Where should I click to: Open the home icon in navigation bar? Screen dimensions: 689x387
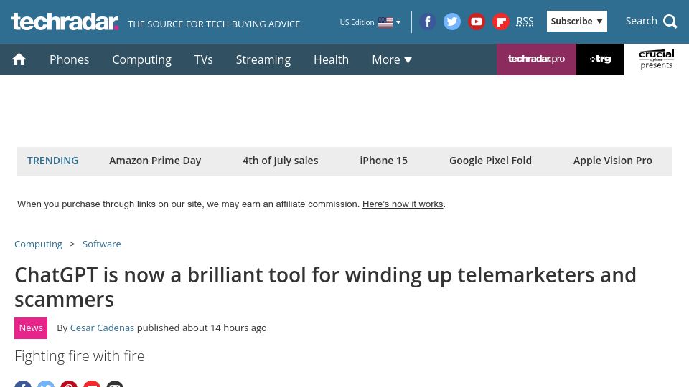click(19, 59)
